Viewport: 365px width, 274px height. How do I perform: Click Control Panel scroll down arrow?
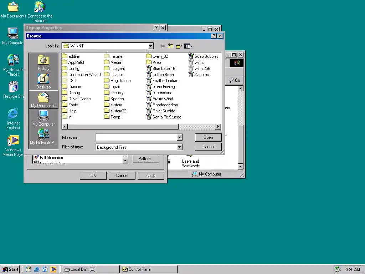coord(241,166)
